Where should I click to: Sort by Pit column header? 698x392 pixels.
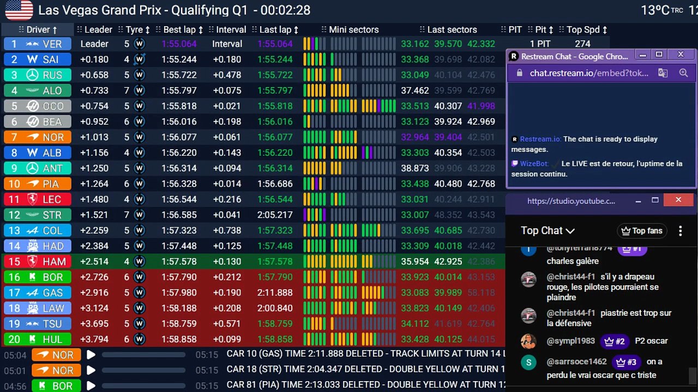point(540,29)
